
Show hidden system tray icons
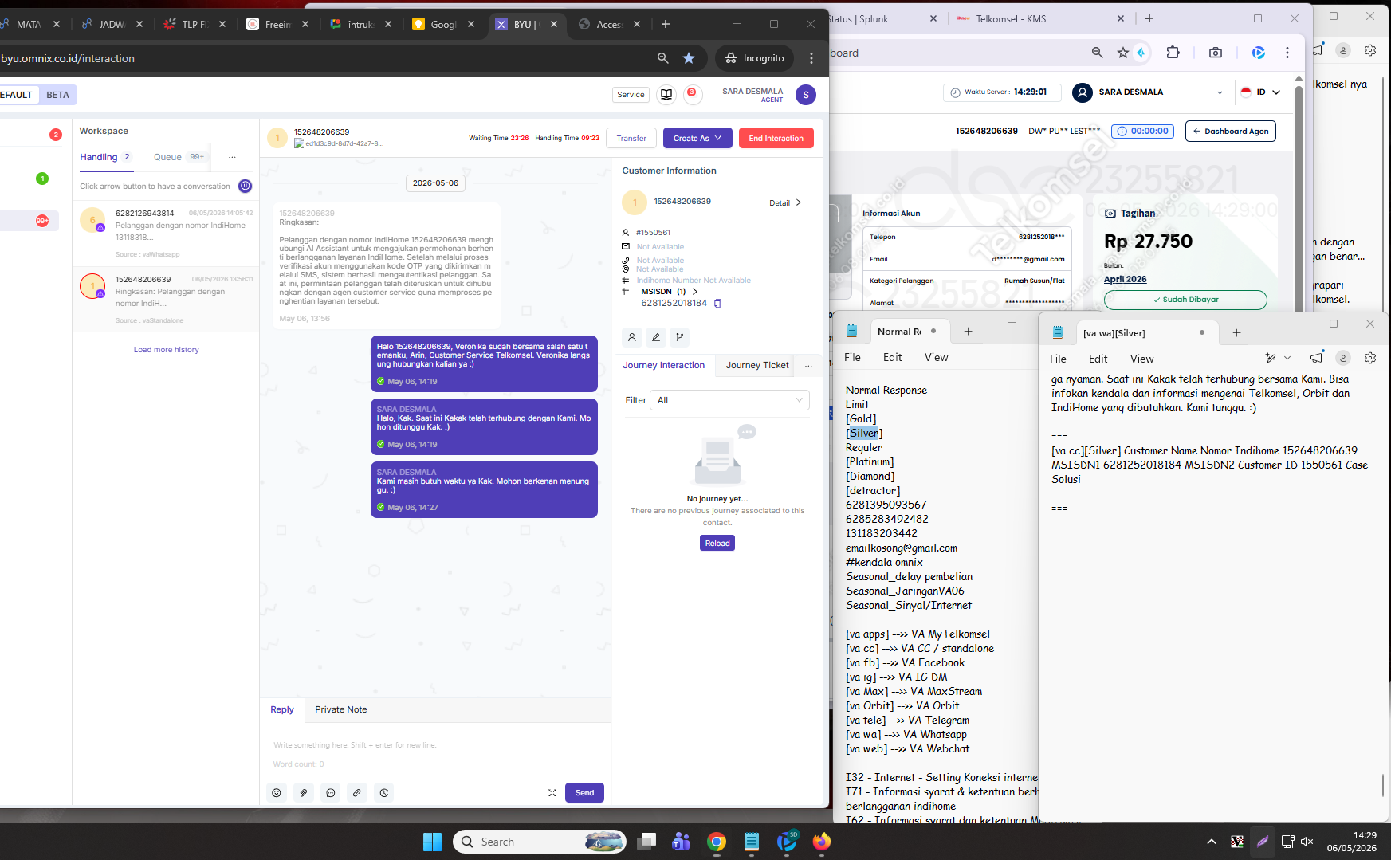pos(1212,842)
